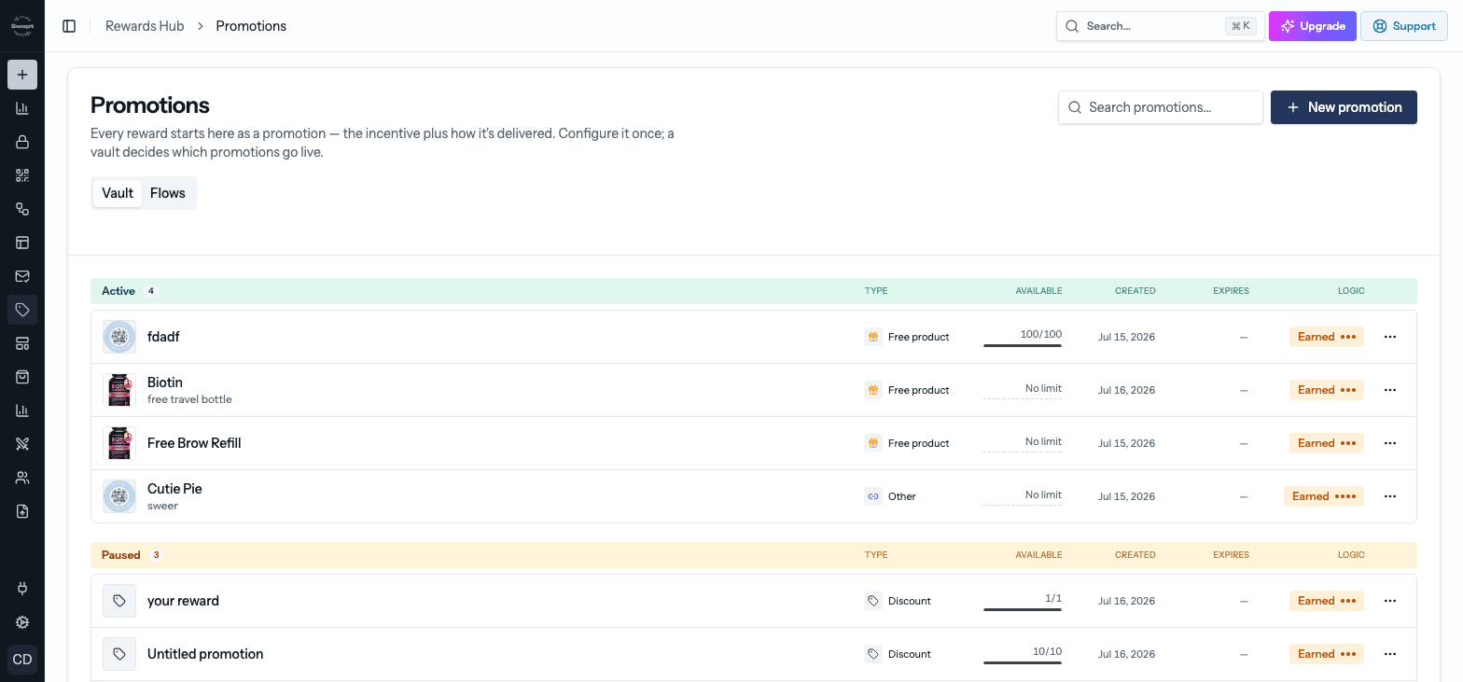The image size is (1463, 682).
Task: Click the Earned badge for Free Brow Refill
Action: (1327, 443)
